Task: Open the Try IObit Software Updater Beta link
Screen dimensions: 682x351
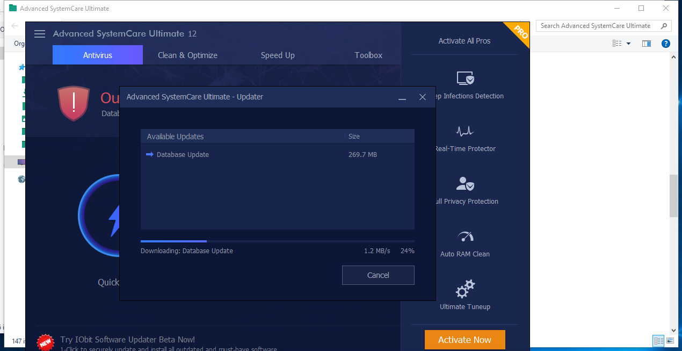Action: click(128, 340)
